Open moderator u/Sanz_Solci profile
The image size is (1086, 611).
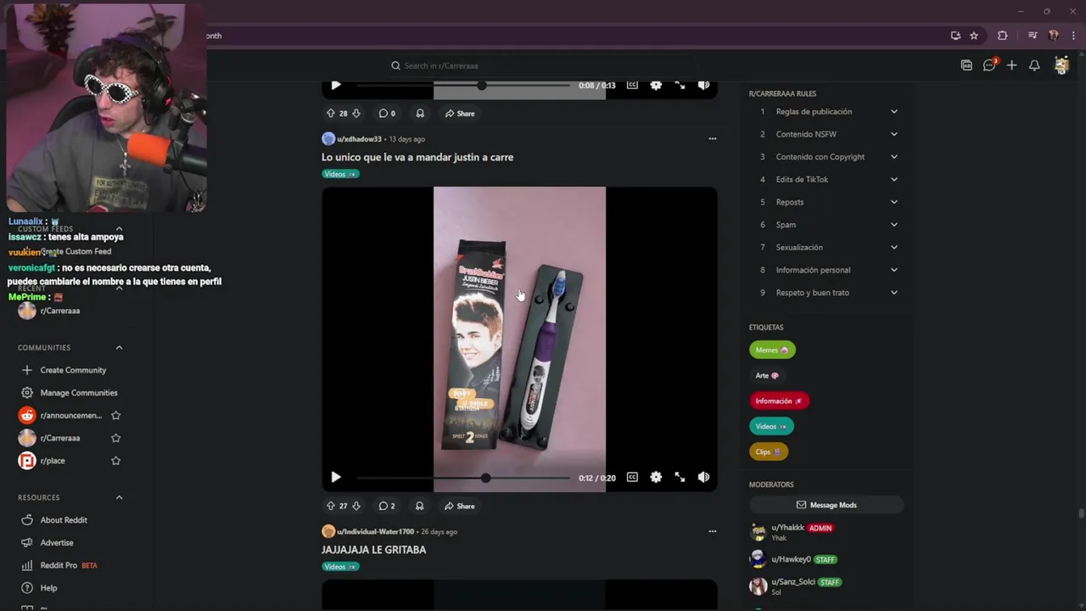[793, 582]
